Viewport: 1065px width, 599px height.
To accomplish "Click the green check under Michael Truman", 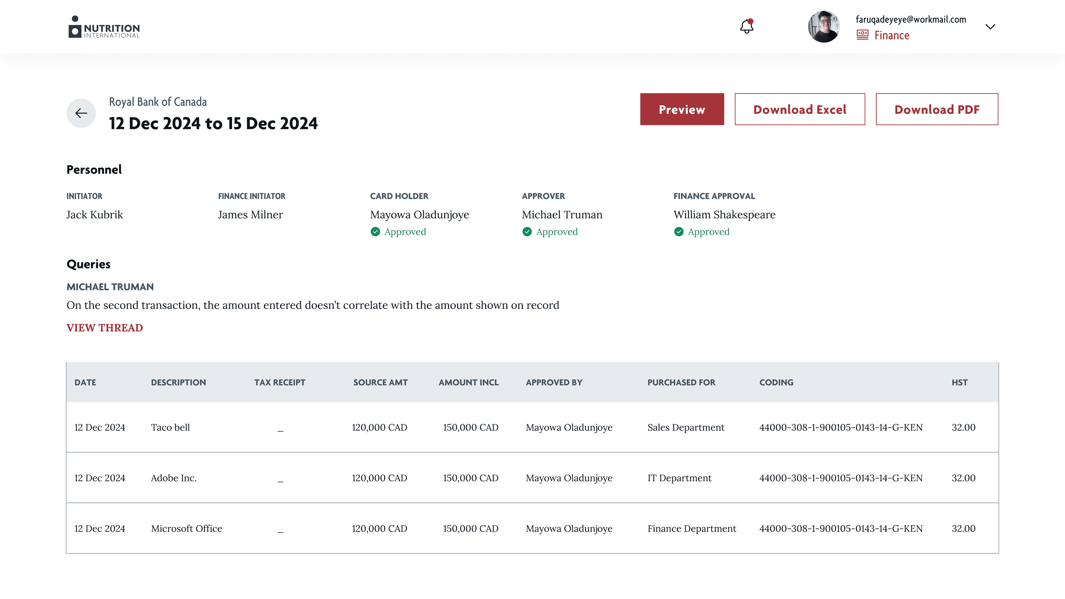I will pos(527,232).
